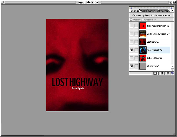Click the Create New Layer icon
This screenshot has width=177, height=137.
(162, 73)
